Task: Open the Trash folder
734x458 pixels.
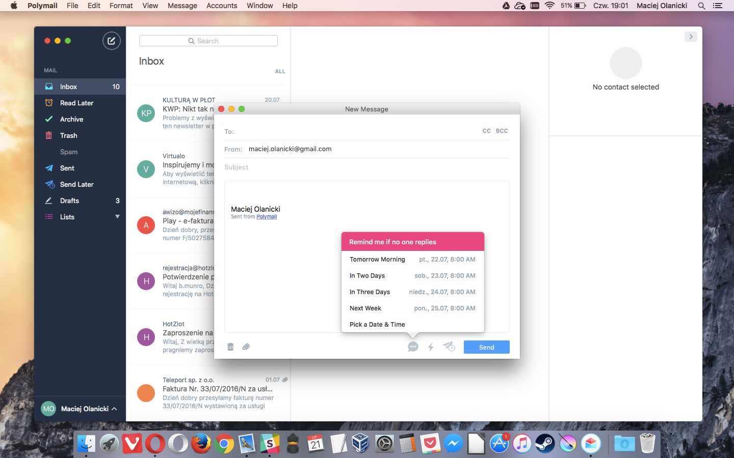Action: 80,135
